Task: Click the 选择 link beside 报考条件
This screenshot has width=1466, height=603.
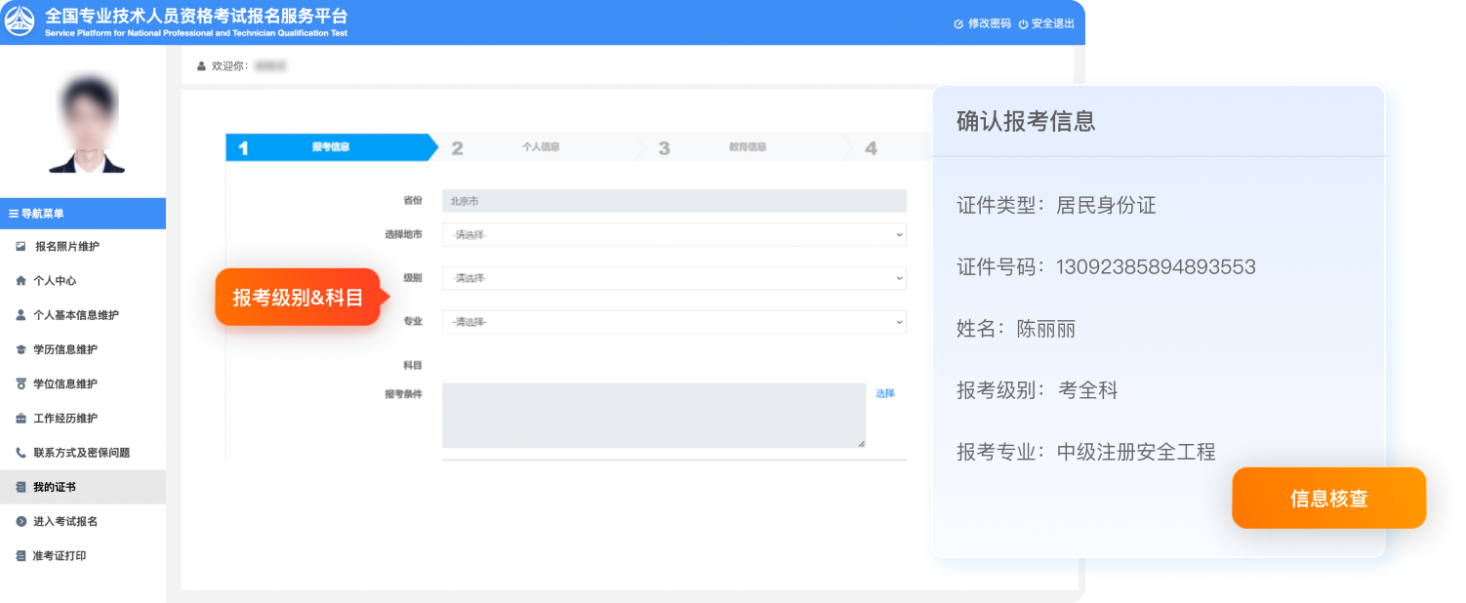Action: (882, 392)
